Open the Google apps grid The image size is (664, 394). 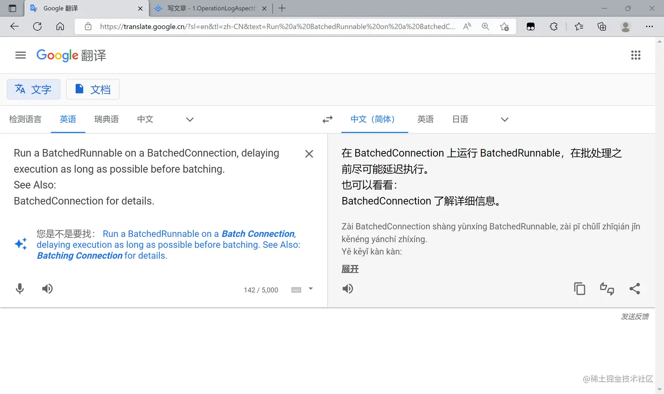click(x=635, y=55)
